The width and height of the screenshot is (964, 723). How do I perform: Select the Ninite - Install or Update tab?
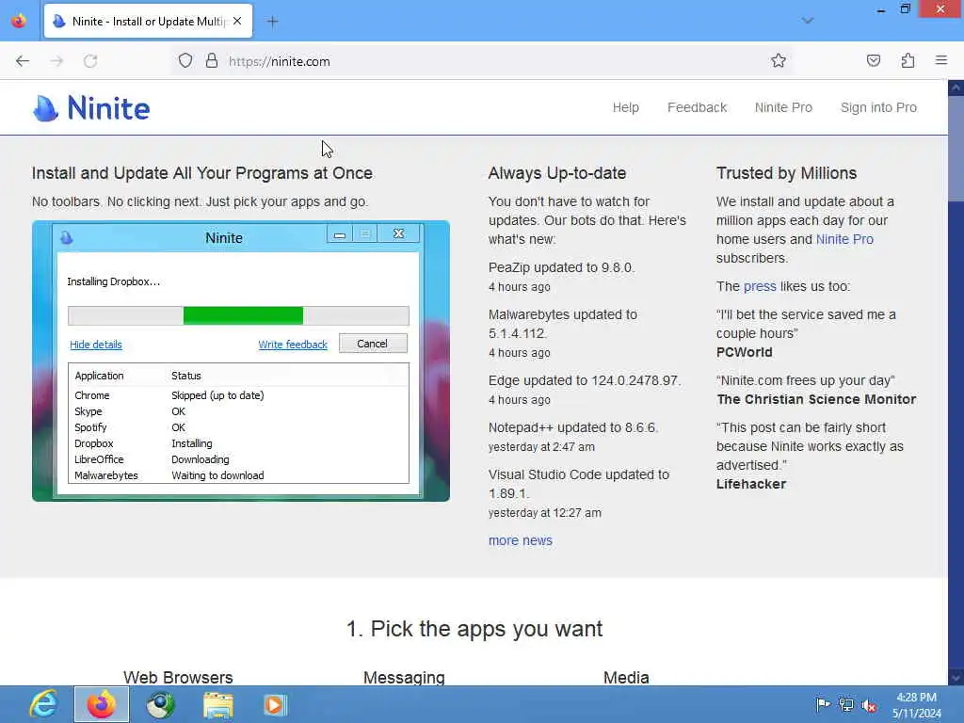click(x=148, y=22)
